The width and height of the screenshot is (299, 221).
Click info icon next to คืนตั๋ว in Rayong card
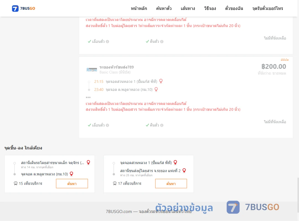tap(162, 125)
